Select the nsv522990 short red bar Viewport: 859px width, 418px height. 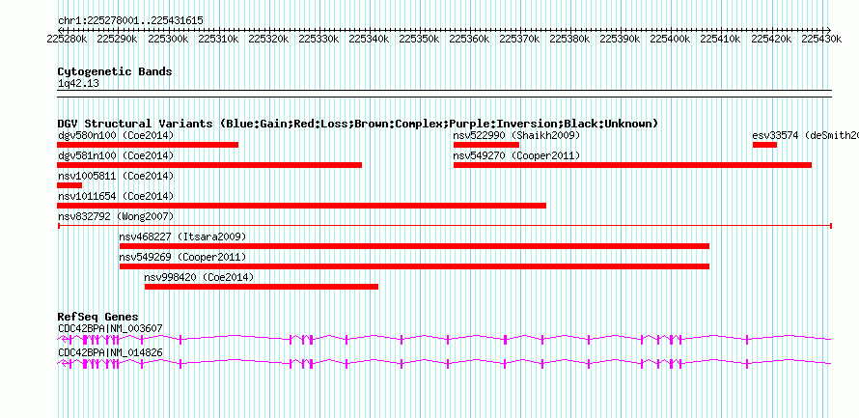click(485, 145)
